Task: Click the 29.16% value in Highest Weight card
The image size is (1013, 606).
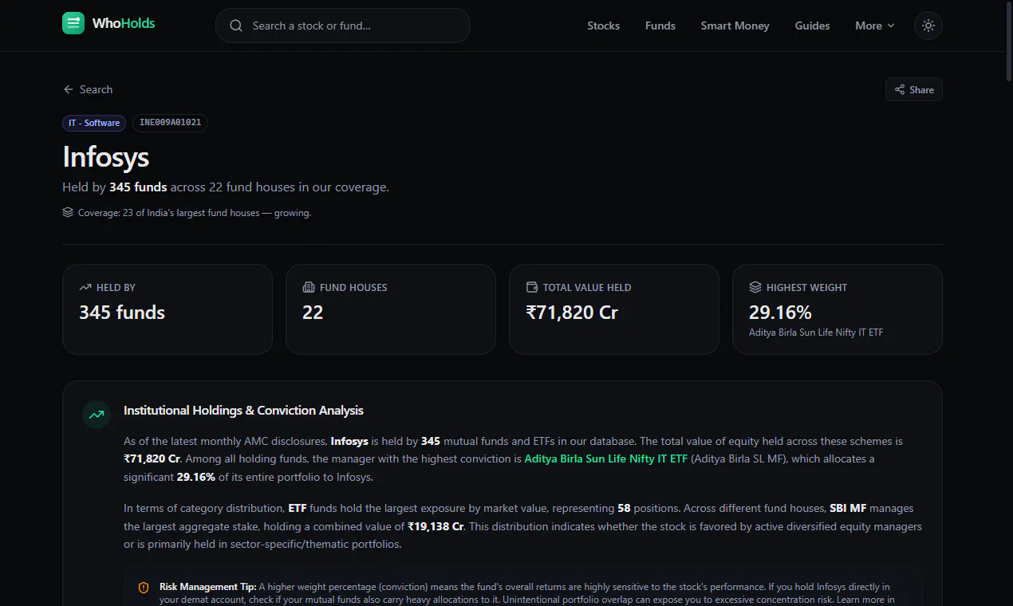Action: click(780, 313)
